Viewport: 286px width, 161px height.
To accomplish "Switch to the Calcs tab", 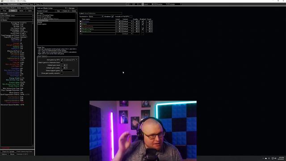I will [30, 11].
